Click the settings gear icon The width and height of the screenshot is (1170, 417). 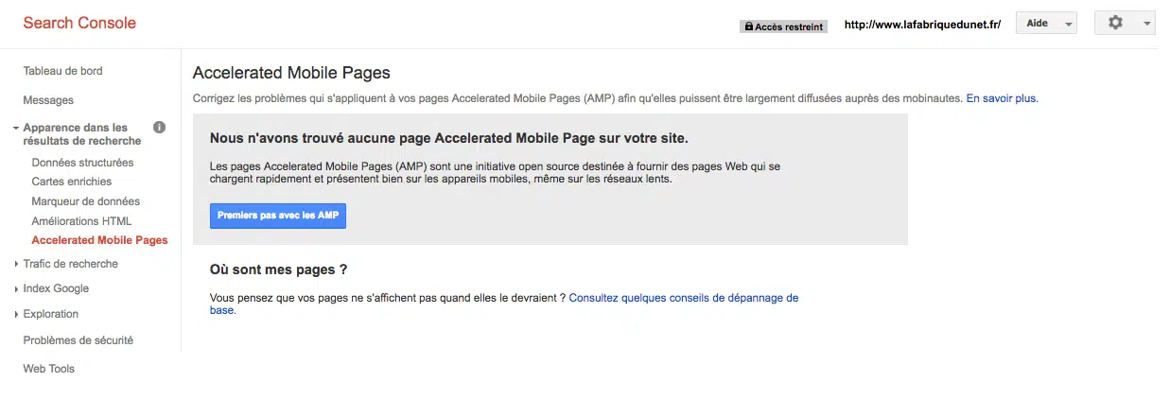[1115, 24]
